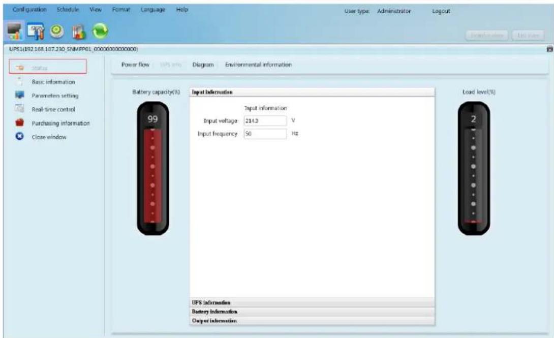This screenshot has height=338, width=554.
Task: Click the green refresh arrows icon
Action: 100,32
